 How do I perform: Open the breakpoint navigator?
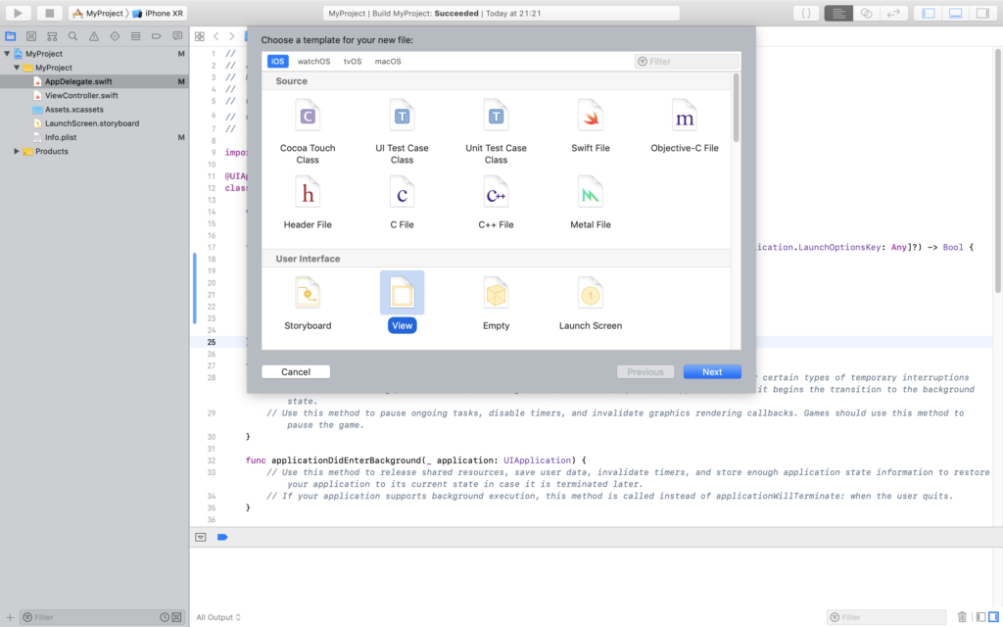click(x=157, y=36)
